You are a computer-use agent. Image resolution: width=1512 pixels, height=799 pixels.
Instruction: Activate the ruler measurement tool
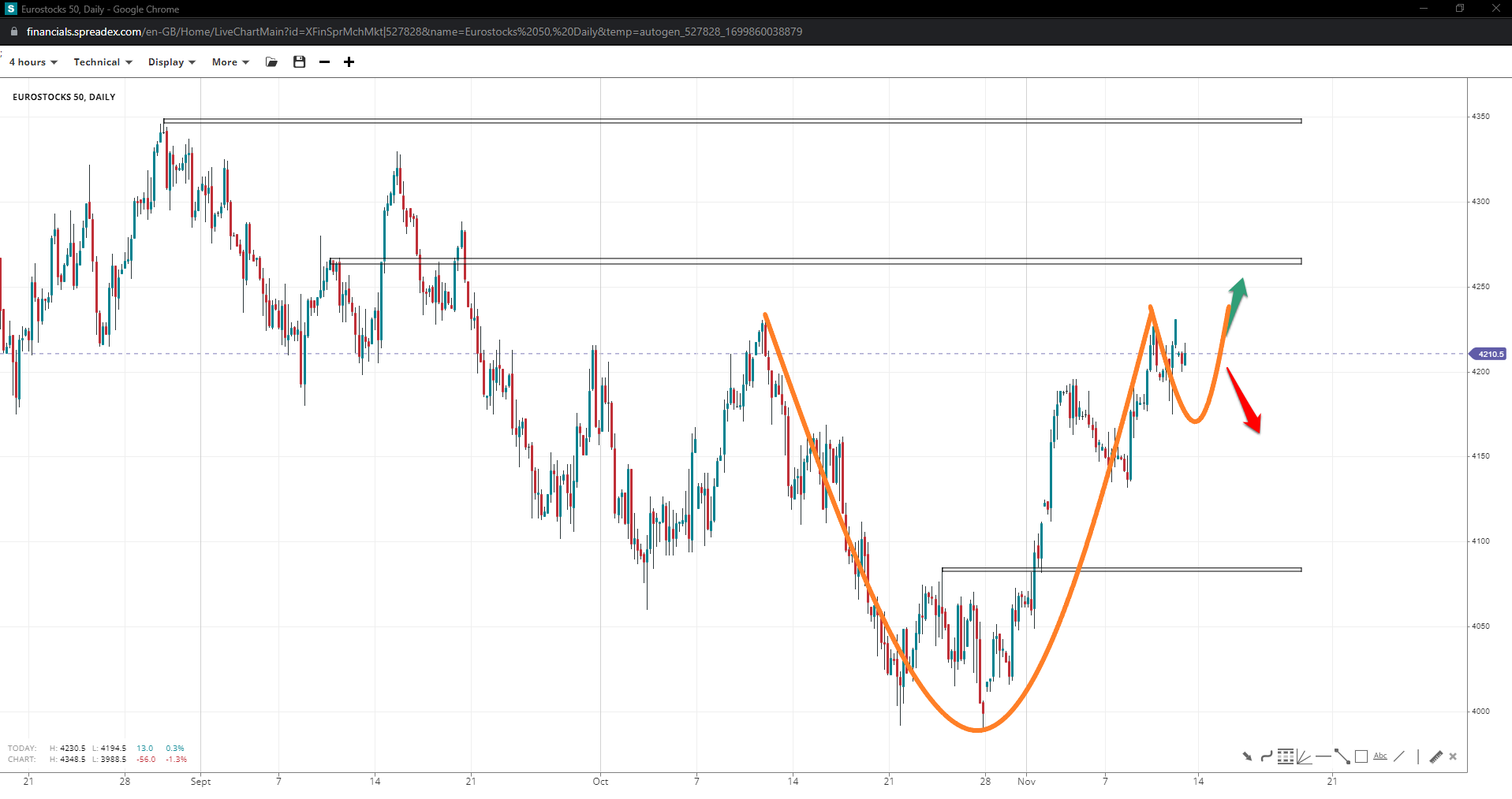[1435, 756]
